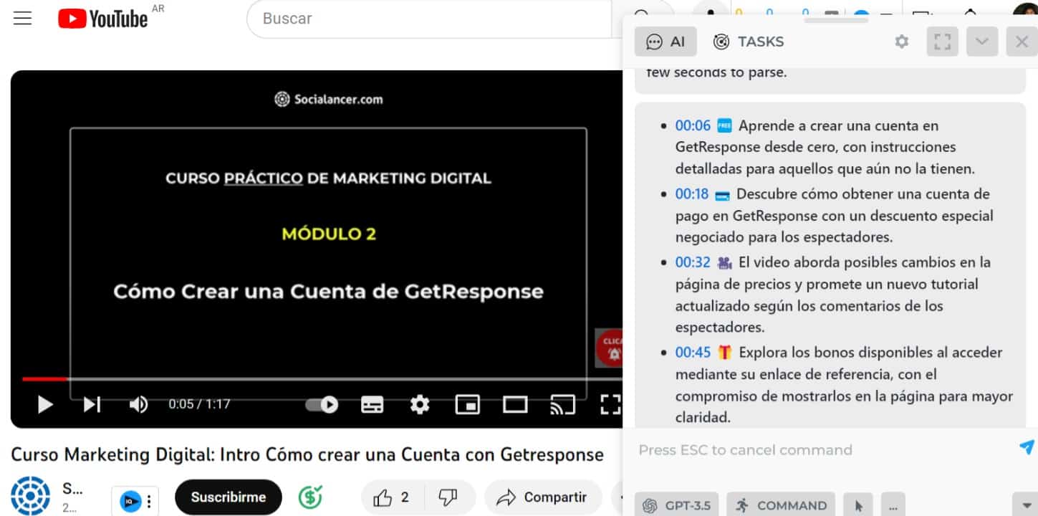Open the more options ellipsis button
This screenshot has height=516, width=1038.
click(x=893, y=505)
